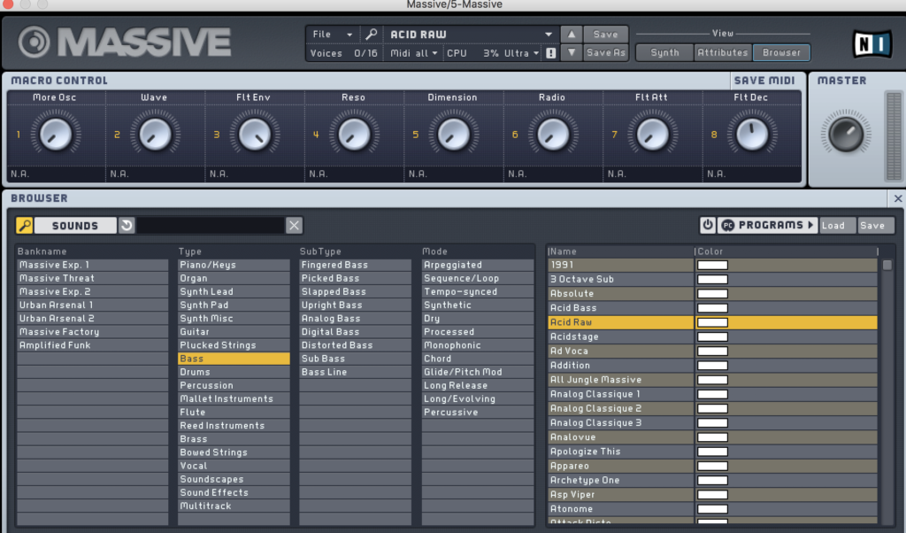This screenshot has height=533, width=906.
Task: Click the color swatch for Acid Bass
Action: [x=712, y=308]
